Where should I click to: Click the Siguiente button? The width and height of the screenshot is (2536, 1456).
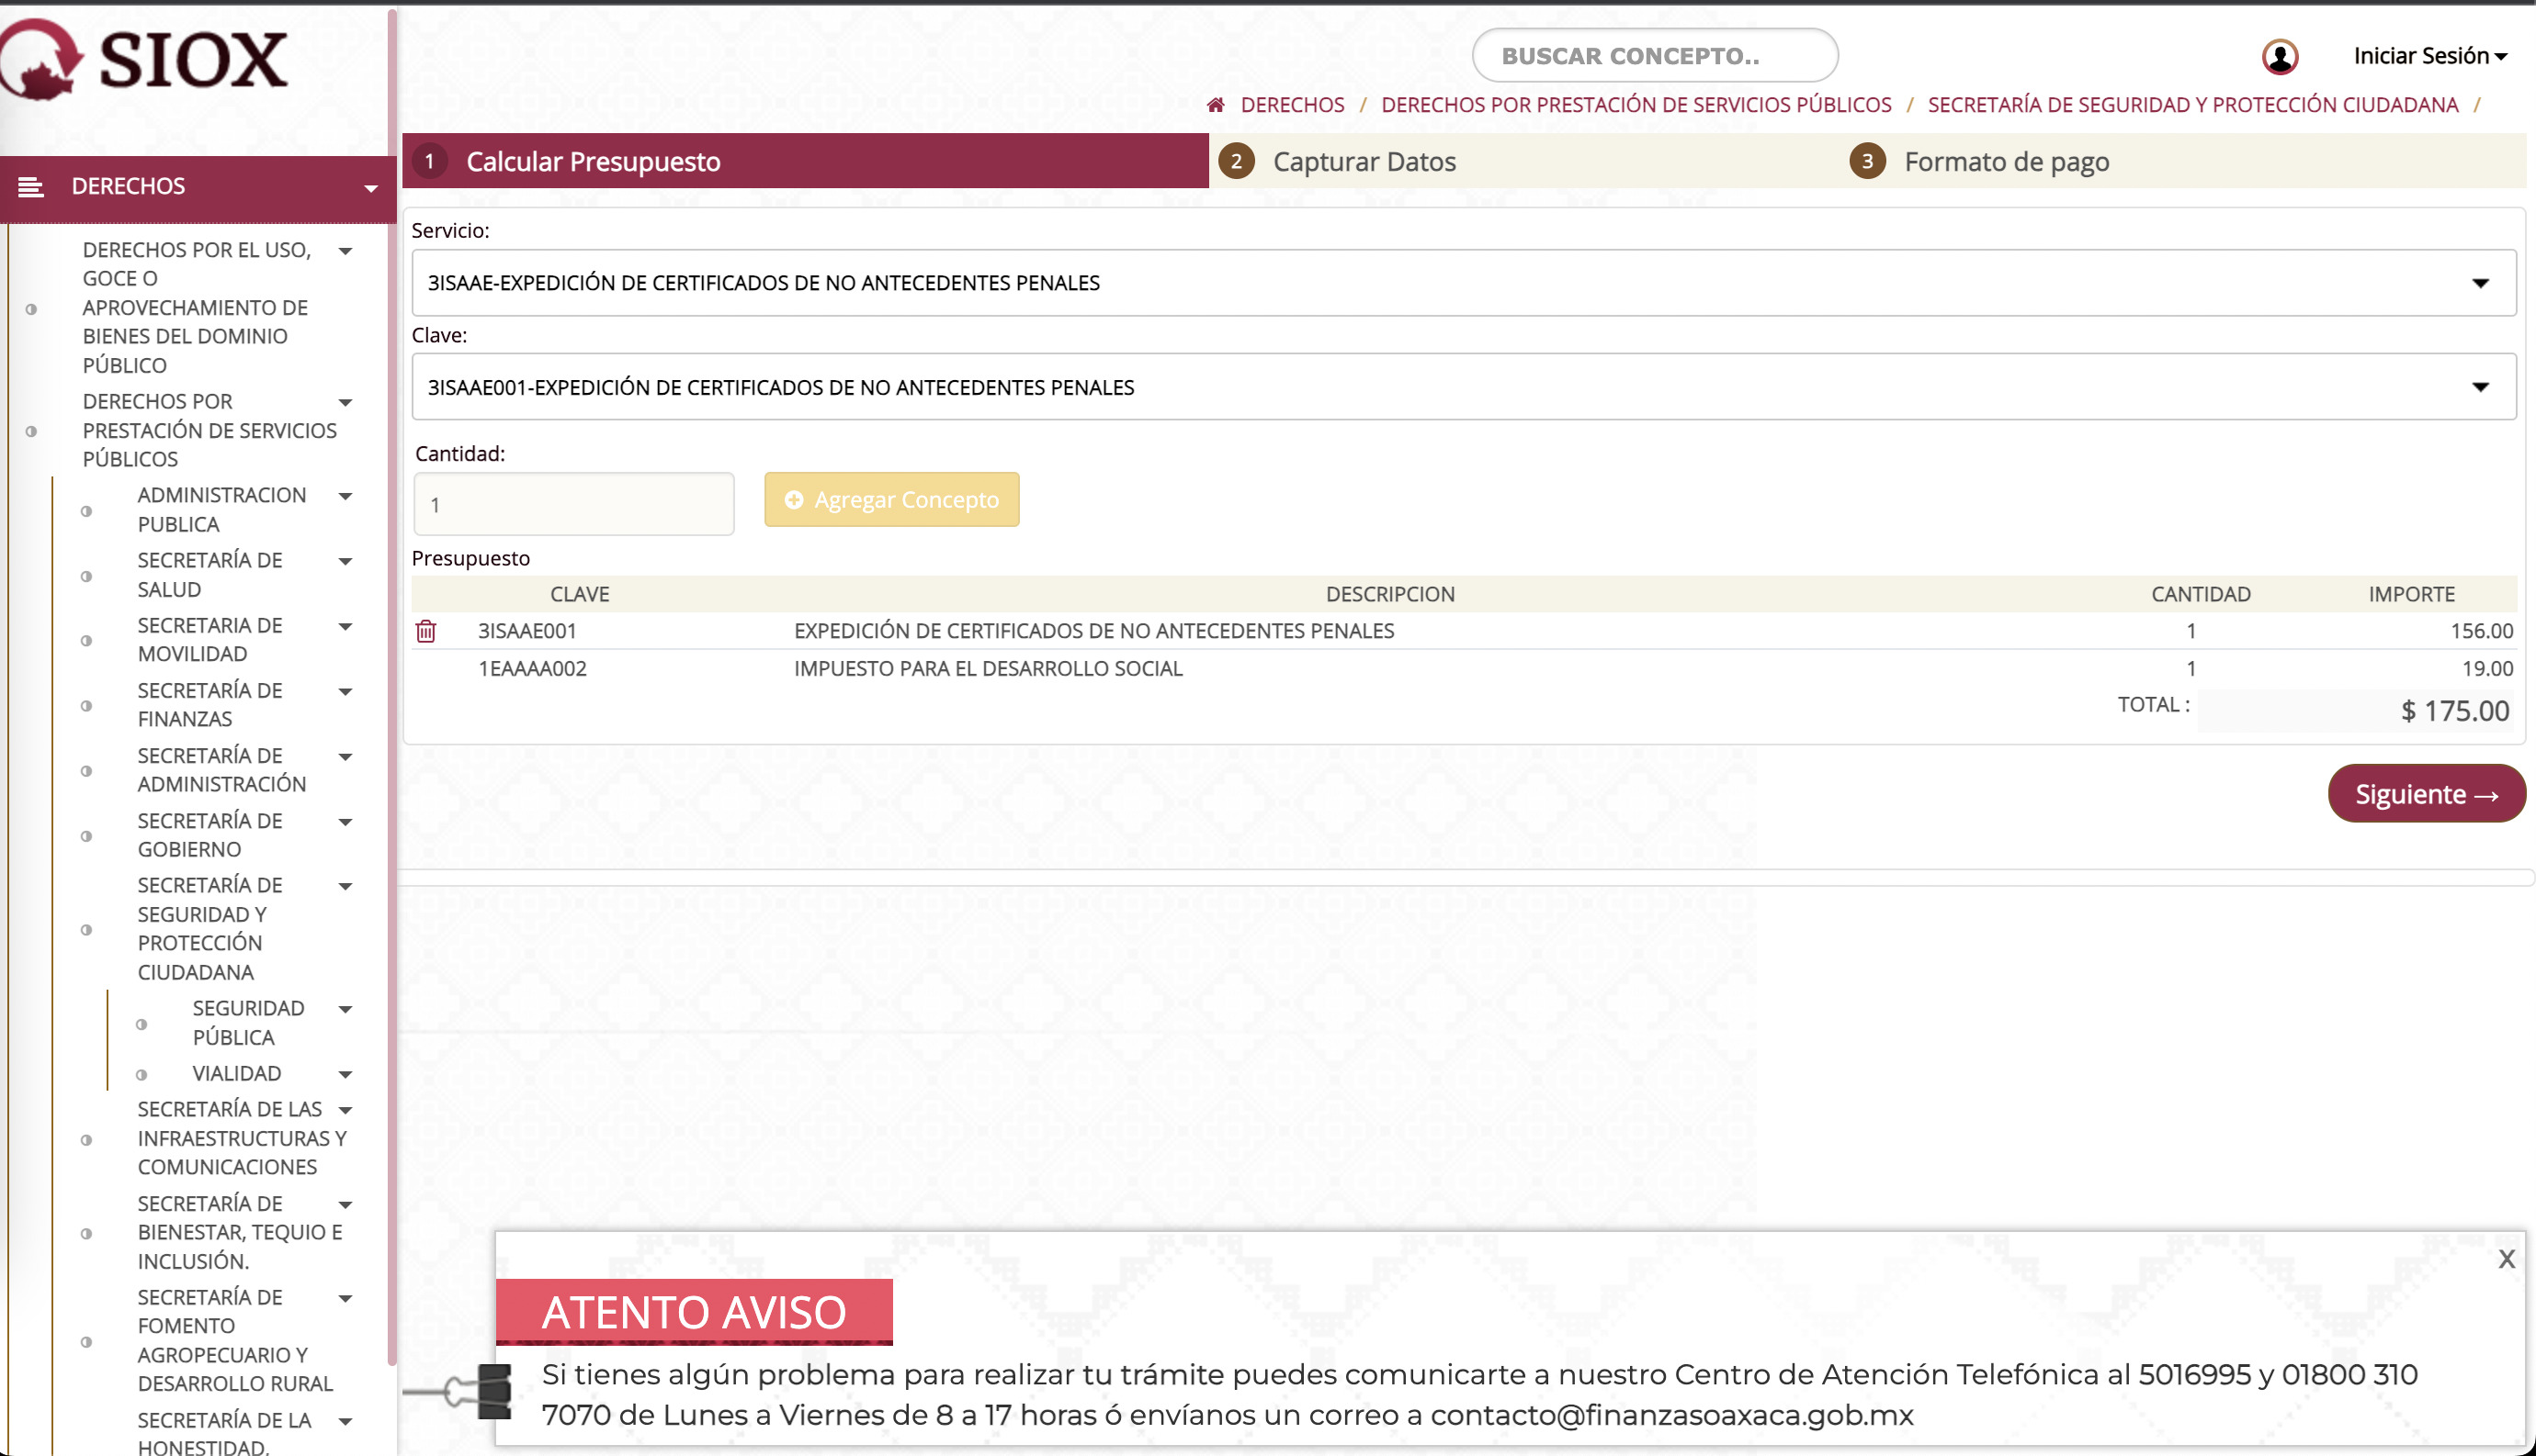(2425, 794)
